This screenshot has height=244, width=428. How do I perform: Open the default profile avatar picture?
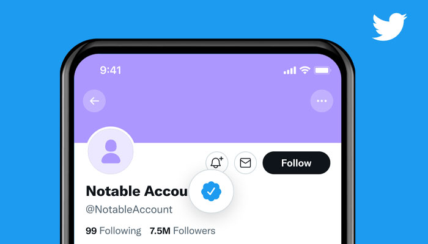point(111,151)
